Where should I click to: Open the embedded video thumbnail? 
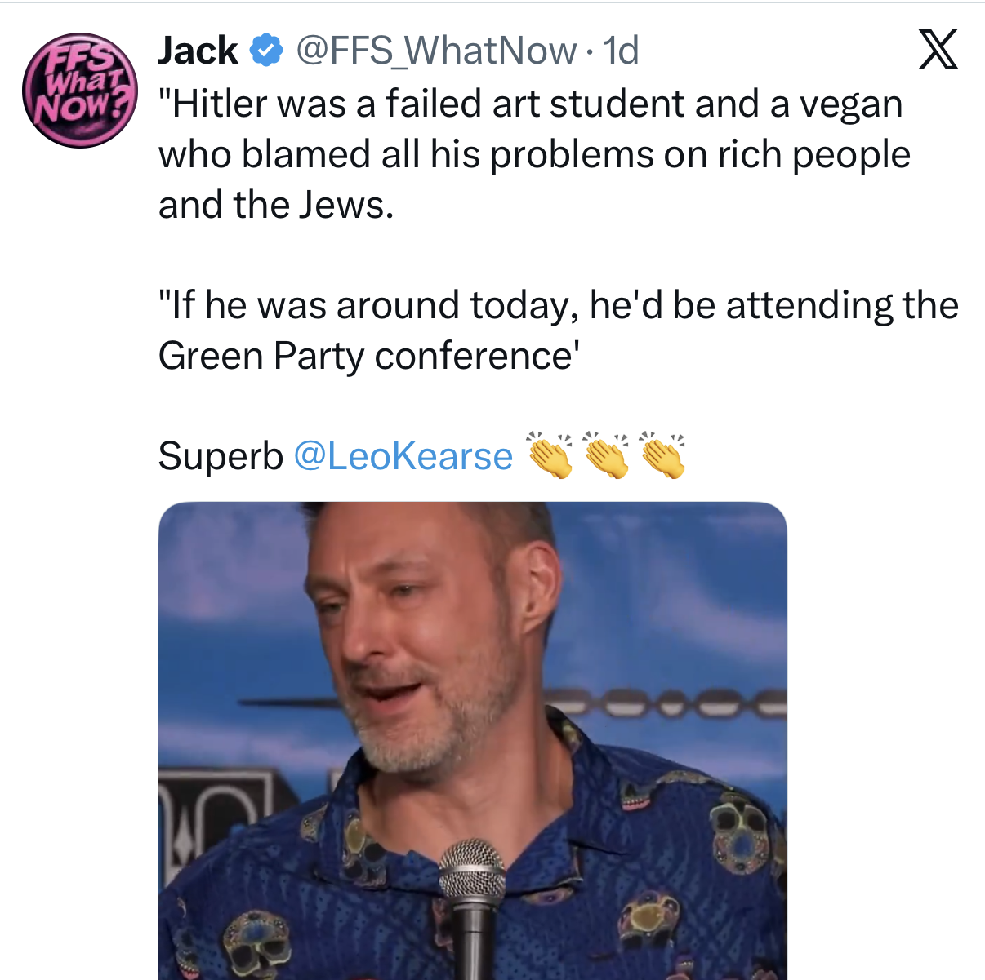[476, 734]
